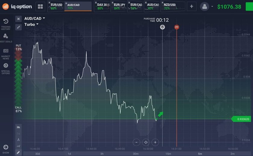The width and height of the screenshot is (253, 156).
Task: Open the user profile avatar
Action: pyautogui.click(x=205, y=7)
